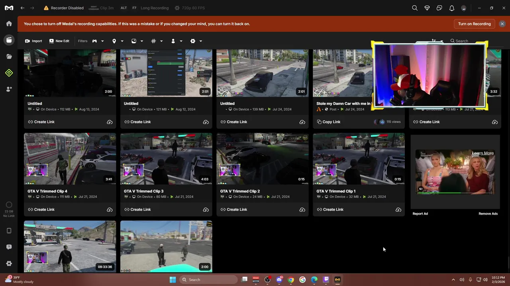Screen dimensions: 510x286
Task: Toggle the ad video mute icon
Action: (x=421, y=189)
